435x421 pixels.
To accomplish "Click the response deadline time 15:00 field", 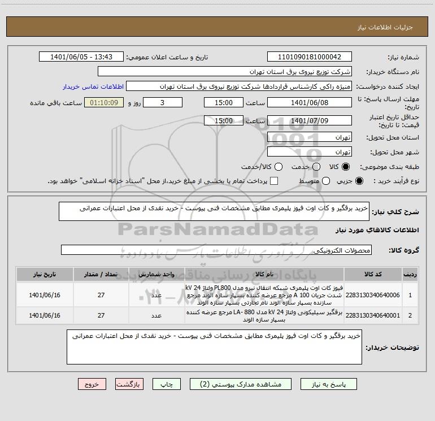I will coord(224,102).
